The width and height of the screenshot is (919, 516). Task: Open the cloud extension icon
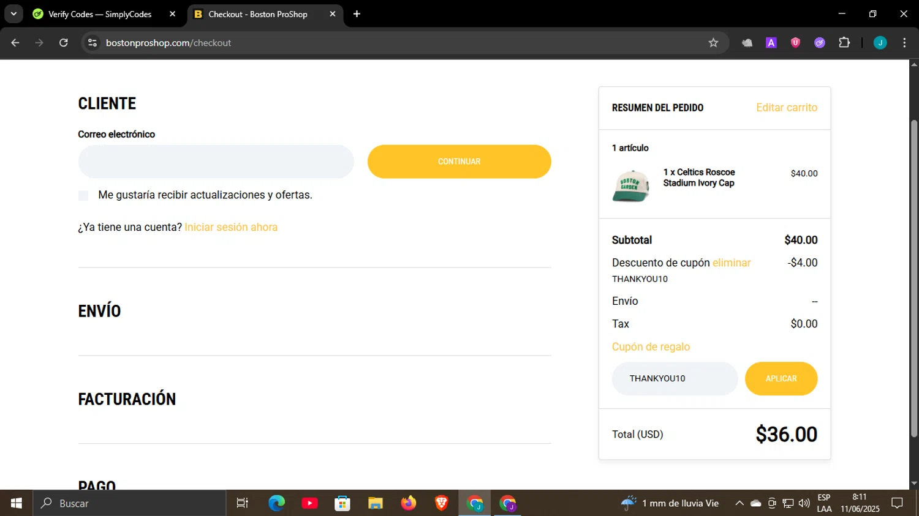point(747,43)
